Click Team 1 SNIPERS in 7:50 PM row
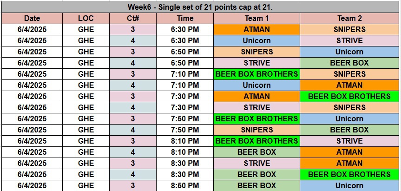Viewport: 401px width, 191px height. pos(256,130)
